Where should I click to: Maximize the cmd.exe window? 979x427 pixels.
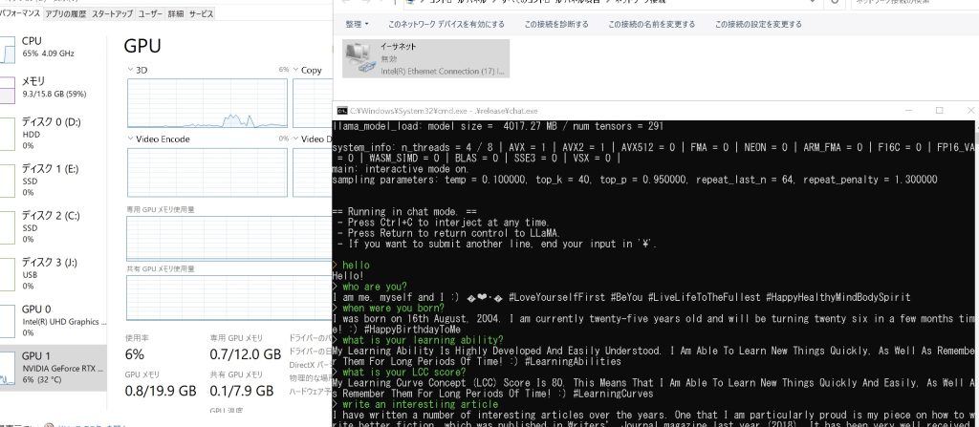[x=939, y=111]
